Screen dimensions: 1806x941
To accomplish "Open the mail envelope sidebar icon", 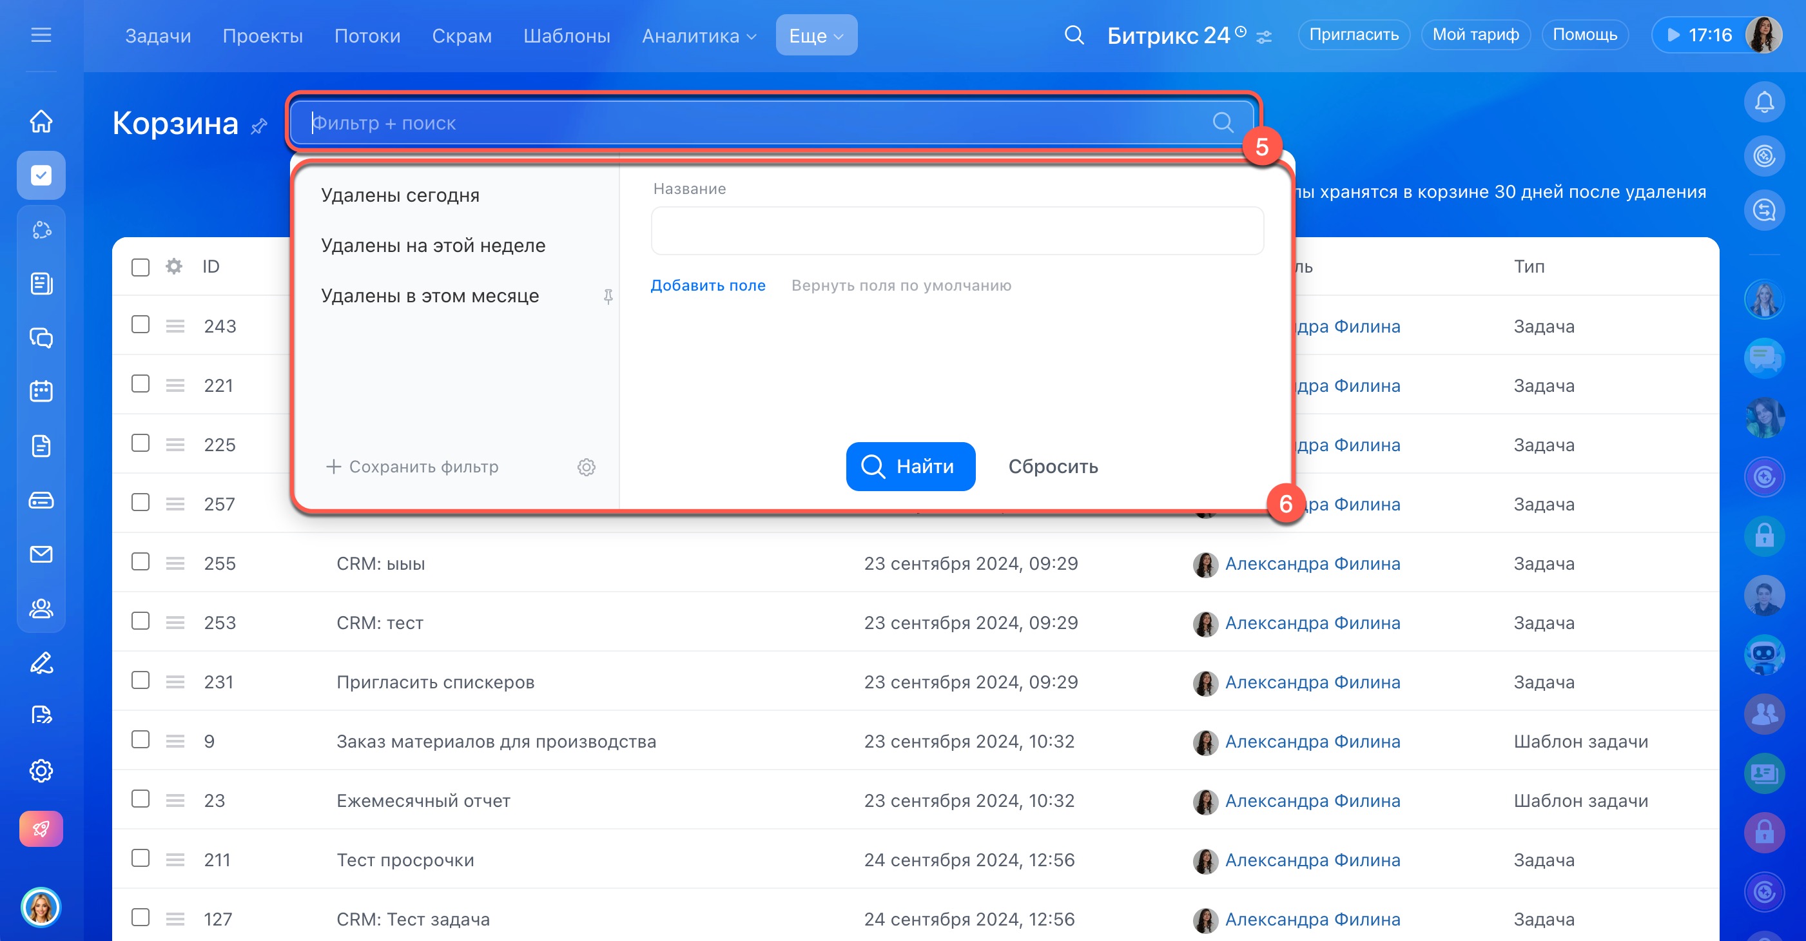I will coord(41,554).
